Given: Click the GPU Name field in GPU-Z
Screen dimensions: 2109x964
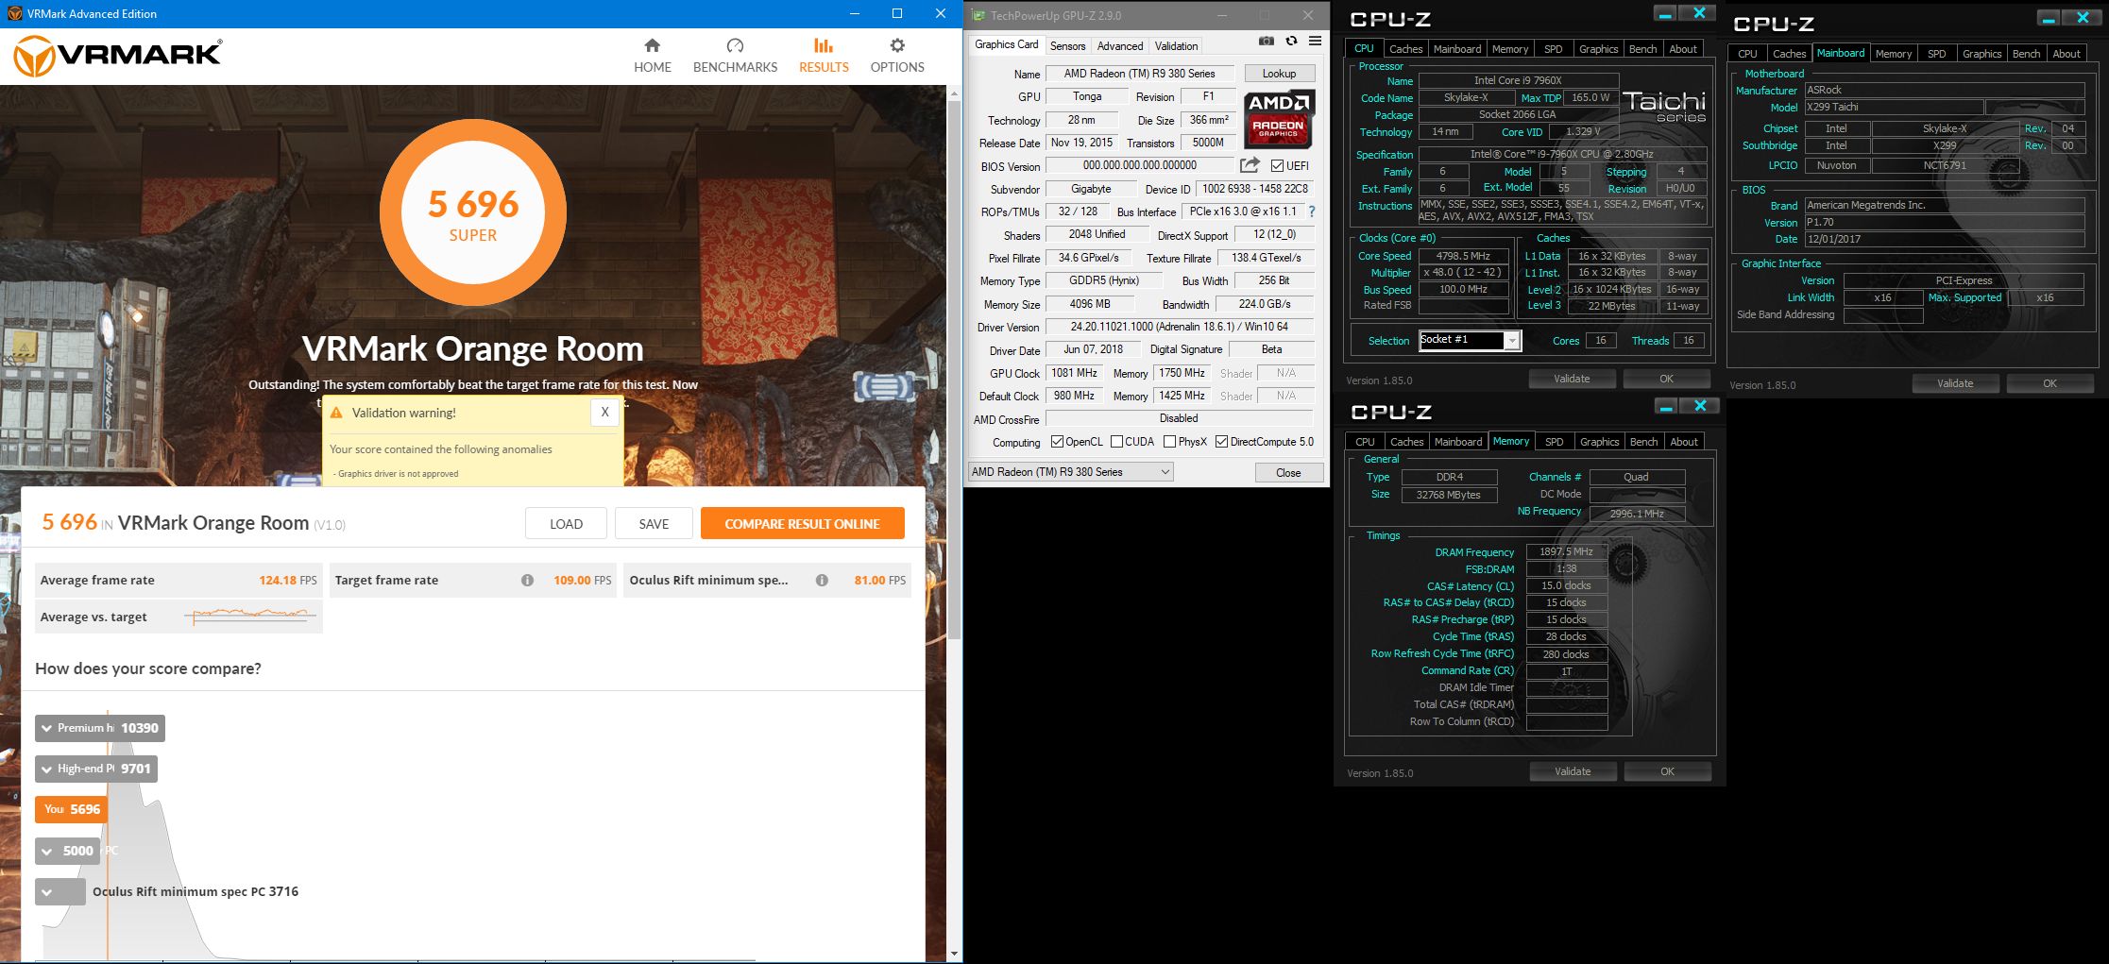Looking at the screenshot, I should (1139, 74).
